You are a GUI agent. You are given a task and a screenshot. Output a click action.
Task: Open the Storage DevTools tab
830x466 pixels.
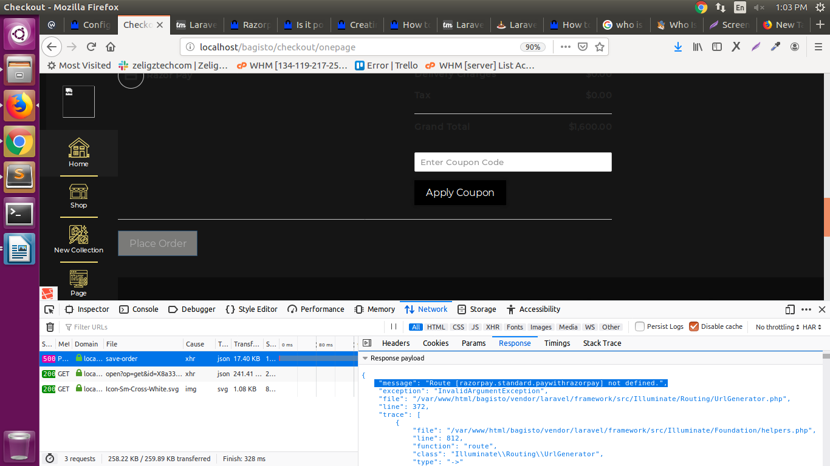click(477, 309)
